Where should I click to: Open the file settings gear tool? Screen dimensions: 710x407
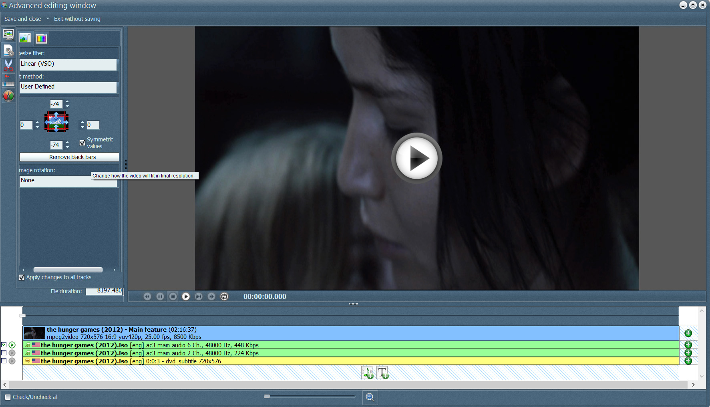pos(8,50)
